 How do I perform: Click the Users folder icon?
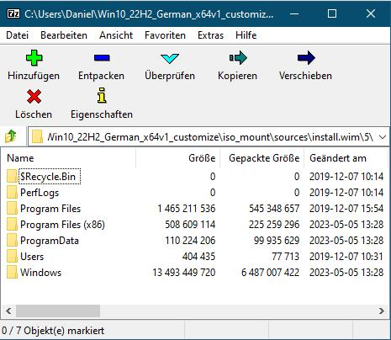coord(12,257)
